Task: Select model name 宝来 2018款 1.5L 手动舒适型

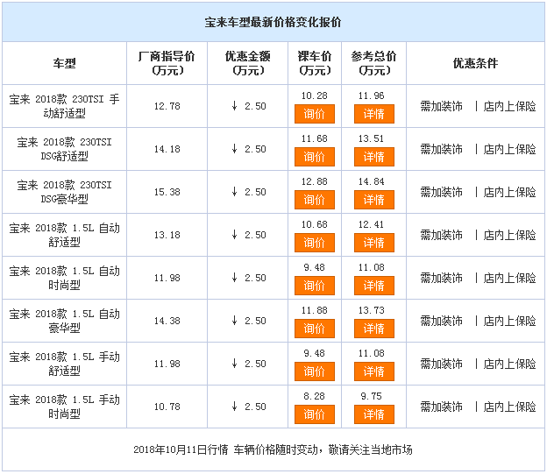Action: (64, 364)
